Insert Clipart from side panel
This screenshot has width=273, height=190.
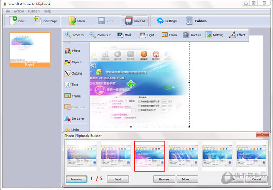coord(73,62)
